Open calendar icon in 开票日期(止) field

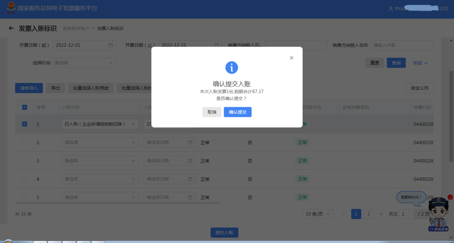(x=216, y=45)
